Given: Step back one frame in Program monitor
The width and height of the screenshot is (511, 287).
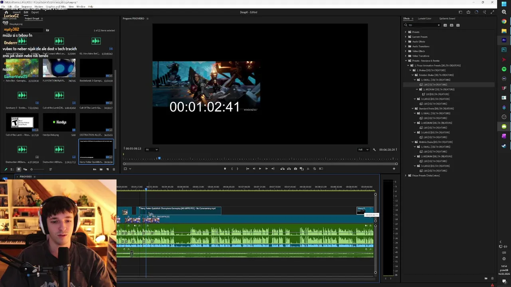Looking at the screenshot, I should pos(254,169).
